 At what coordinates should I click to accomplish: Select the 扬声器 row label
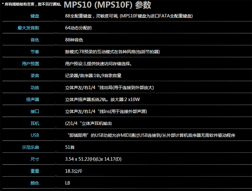(33, 99)
